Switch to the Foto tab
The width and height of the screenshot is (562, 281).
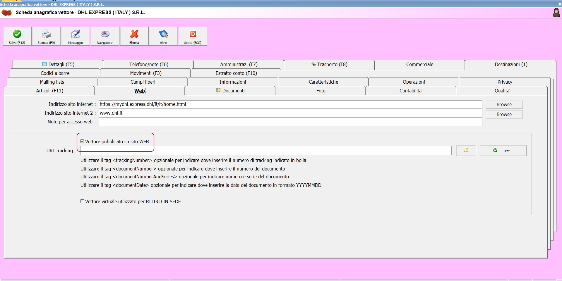pyautogui.click(x=321, y=91)
